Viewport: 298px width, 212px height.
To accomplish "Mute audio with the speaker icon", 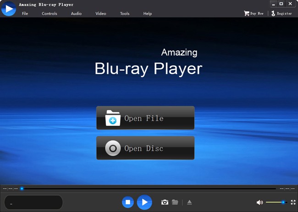I will tap(259, 202).
